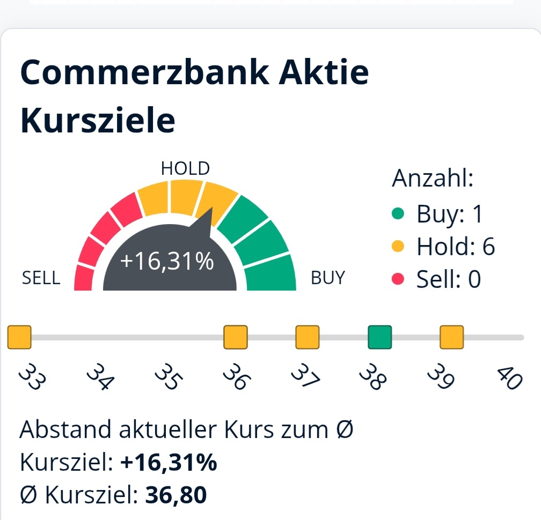Click the BUY label beside the gauge
This screenshot has width=541, height=520.
click(328, 279)
